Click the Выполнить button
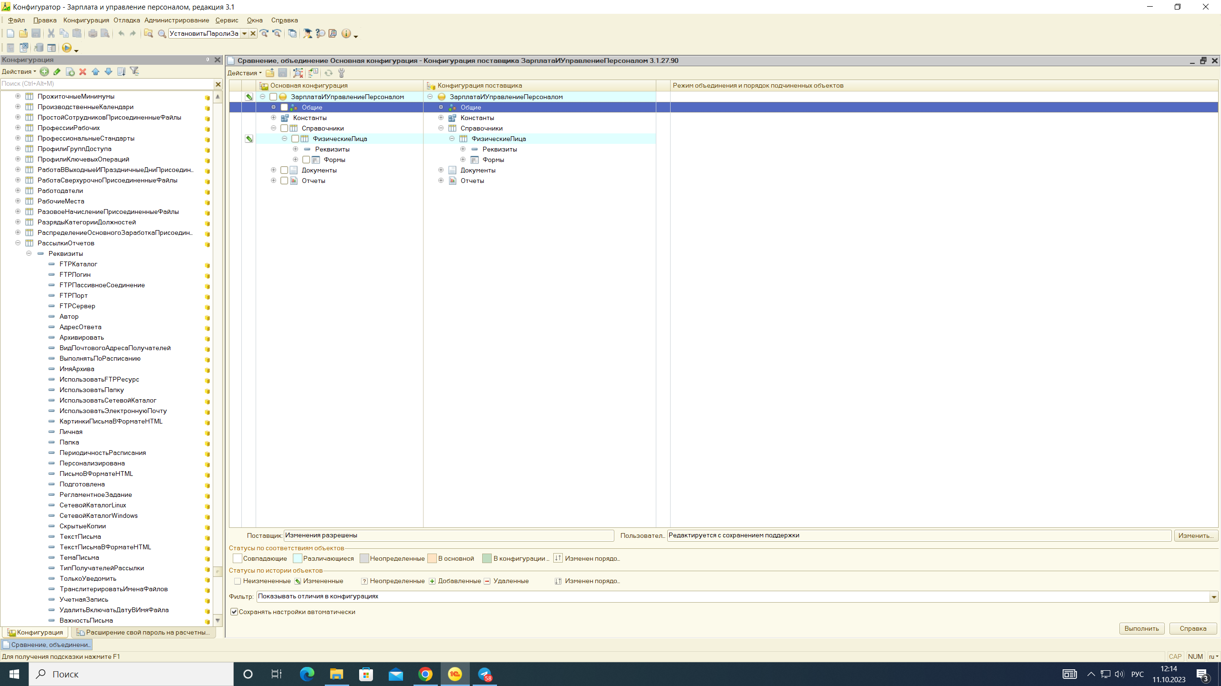Screen dimensions: 1221x686 click(1141, 628)
